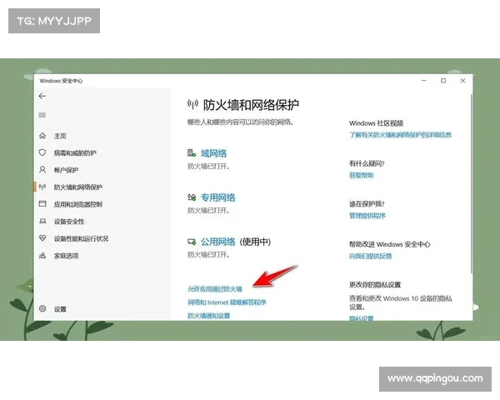Click the 获取帮助 link
500x400 pixels.
(x=362, y=176)
